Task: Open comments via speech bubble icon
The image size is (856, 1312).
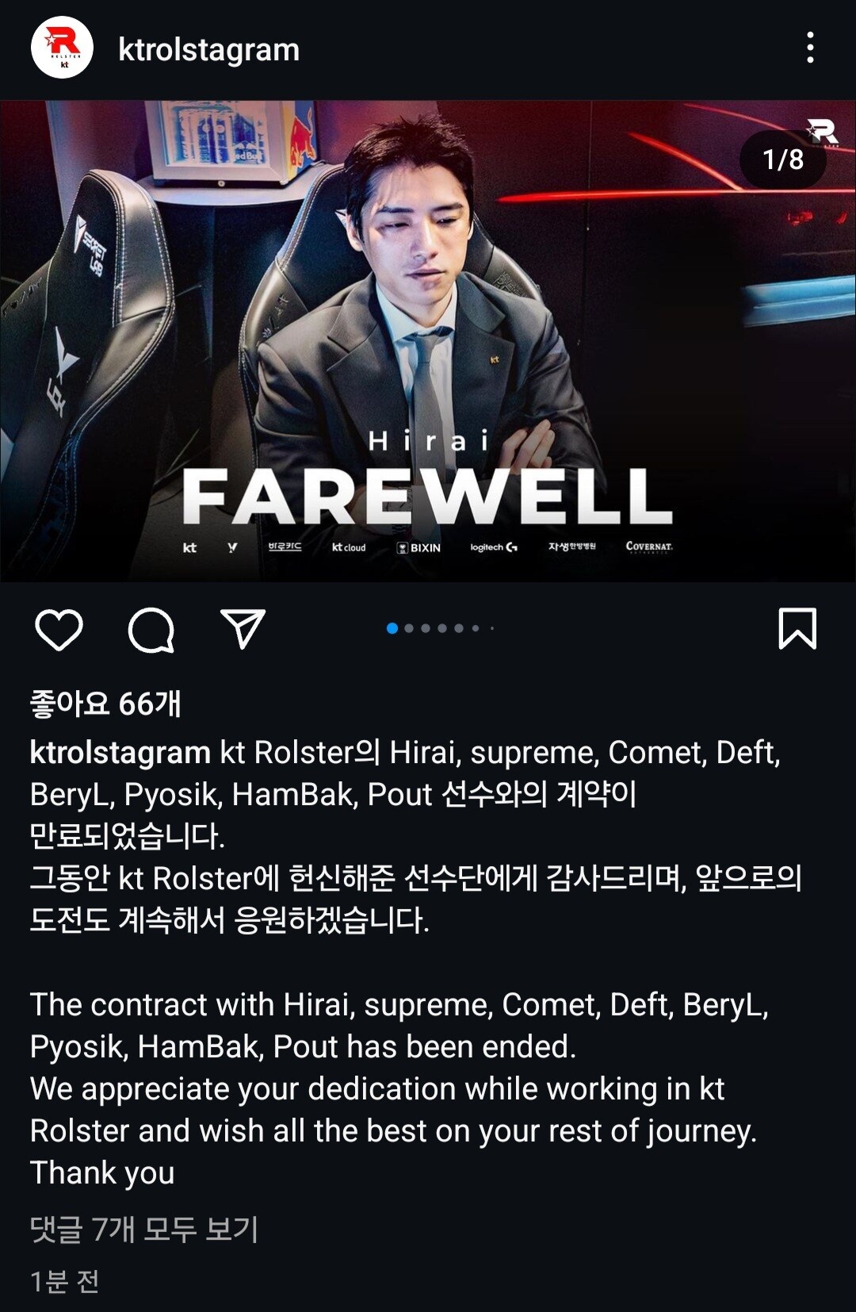Action: click(x=151, y=630)
